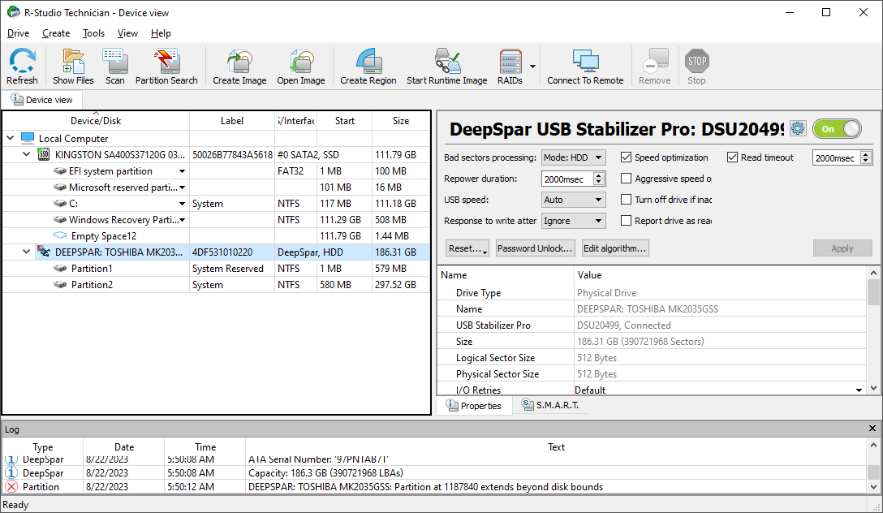Increase the Read timeout value
This screenshot has width=883, height=513.
867,154
